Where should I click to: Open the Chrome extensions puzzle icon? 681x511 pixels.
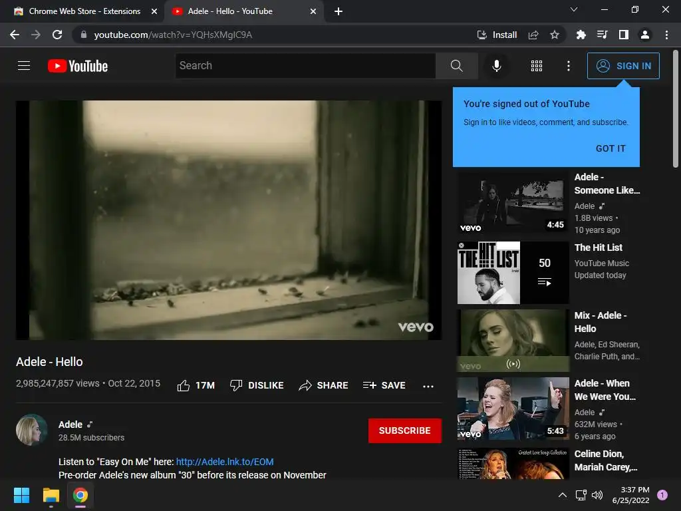[581, 35]
